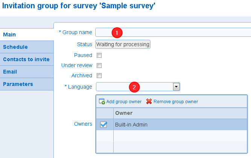Select the Parameters tab

coord(27,84)
